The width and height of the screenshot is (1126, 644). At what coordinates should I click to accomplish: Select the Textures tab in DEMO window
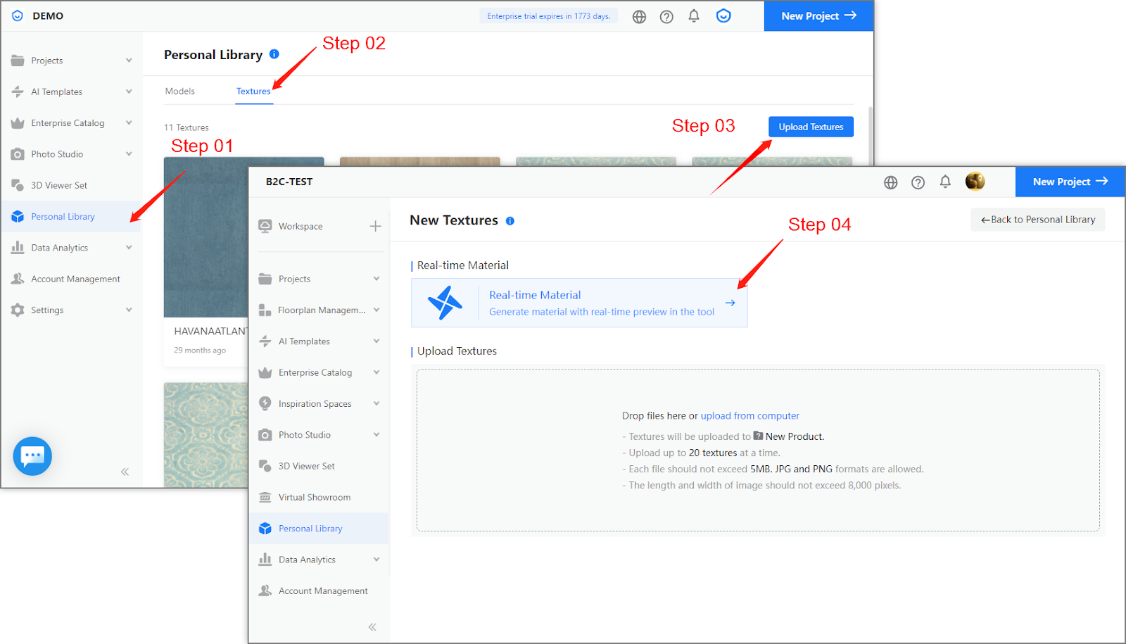[253, 91]
